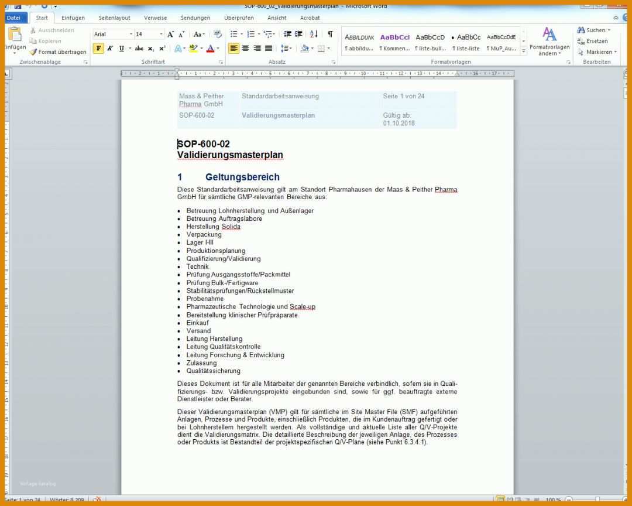Open the Datei tab
This screenshot has height=506, width=632.
click(x=13, y=18)
